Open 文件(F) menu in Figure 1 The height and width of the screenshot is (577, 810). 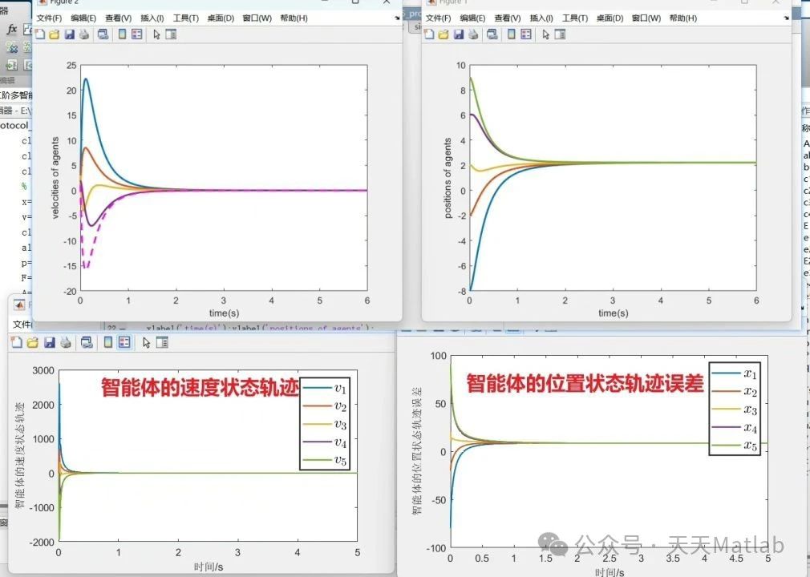pos(438,18)
